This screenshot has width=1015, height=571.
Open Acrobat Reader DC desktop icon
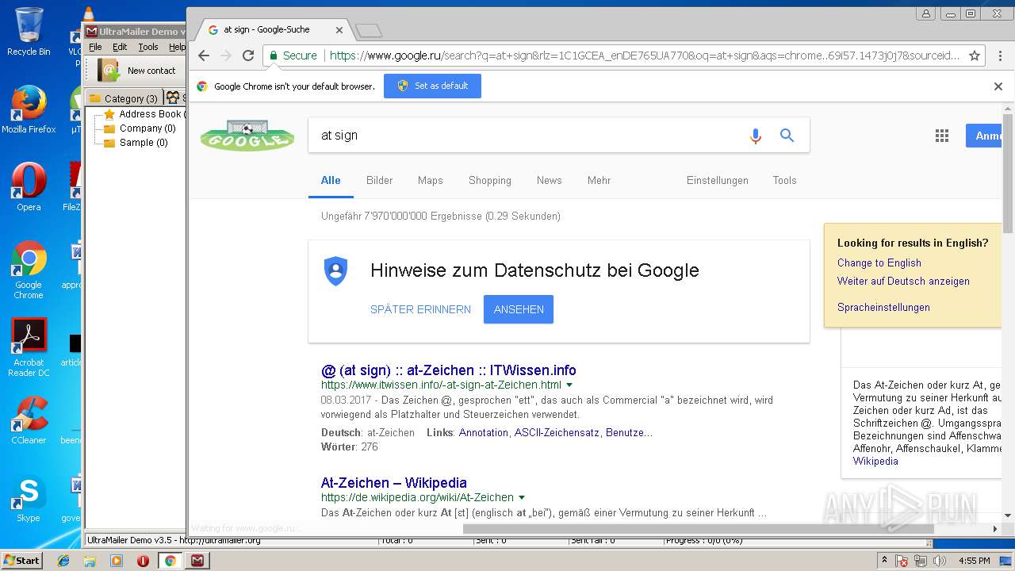(x=29, y=347)
